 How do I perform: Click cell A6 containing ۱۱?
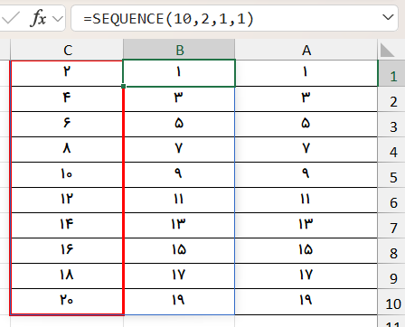(306, 201)
